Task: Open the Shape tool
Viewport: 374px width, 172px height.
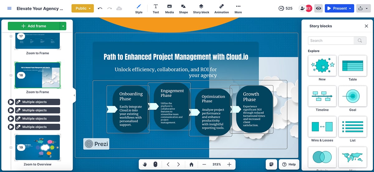Action: 183,9
